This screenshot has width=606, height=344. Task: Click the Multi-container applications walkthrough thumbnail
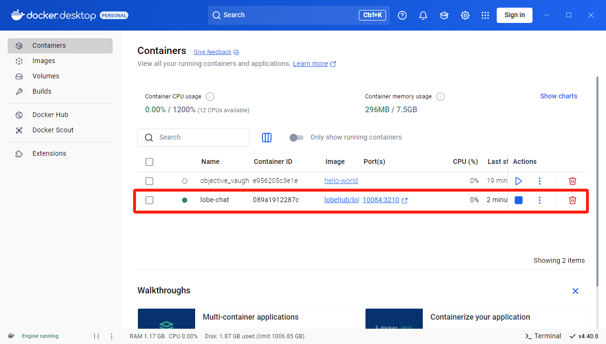[167, 319]
